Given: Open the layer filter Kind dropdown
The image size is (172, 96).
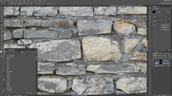Looking at the screenshot, I should pos(156,54).
